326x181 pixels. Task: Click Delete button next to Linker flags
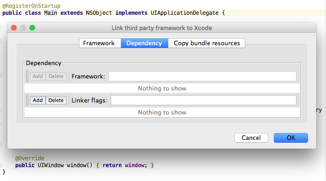tap(56, 100)
